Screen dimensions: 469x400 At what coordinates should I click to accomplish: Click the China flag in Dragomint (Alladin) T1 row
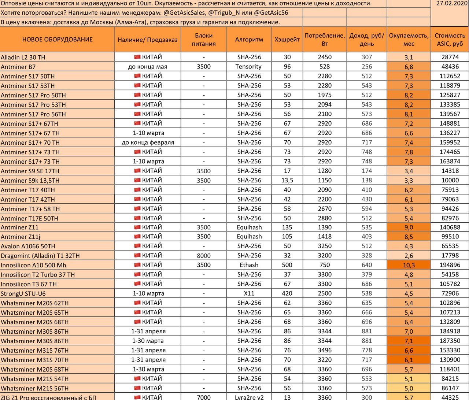(137, 255)
